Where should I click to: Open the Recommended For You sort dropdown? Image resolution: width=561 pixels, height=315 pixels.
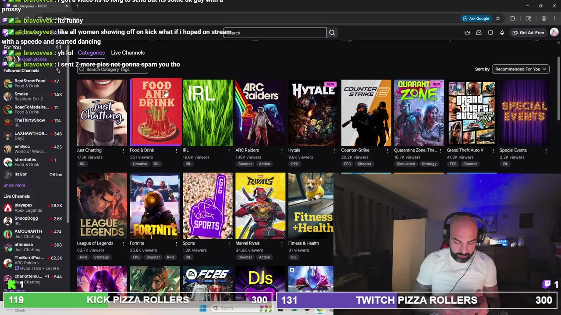(521, 69)
